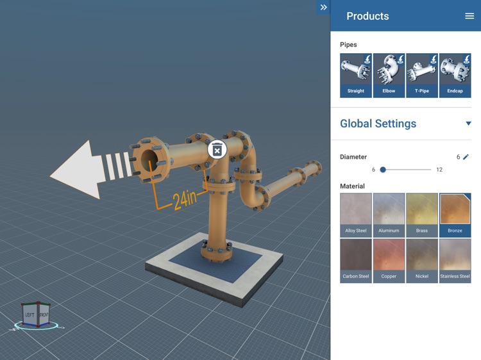Select Aluminum material
This screenshot has width=481, height=360.
(389, 215)
